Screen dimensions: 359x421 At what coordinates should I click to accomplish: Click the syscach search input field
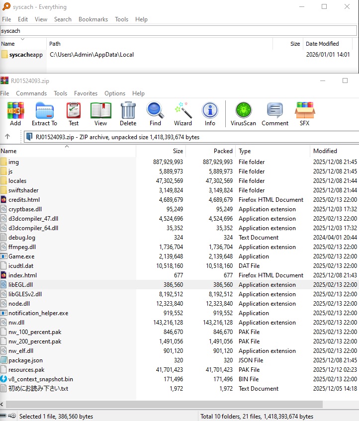click(179, 31)
